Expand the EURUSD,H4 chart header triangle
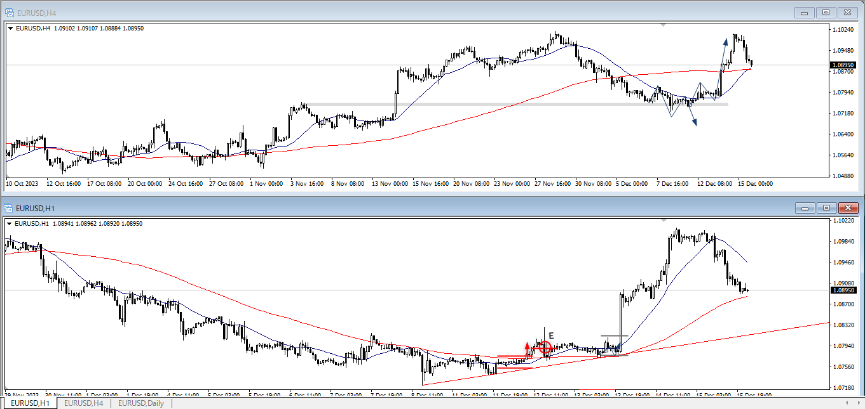The image size is (865, 409). point(10,28)
